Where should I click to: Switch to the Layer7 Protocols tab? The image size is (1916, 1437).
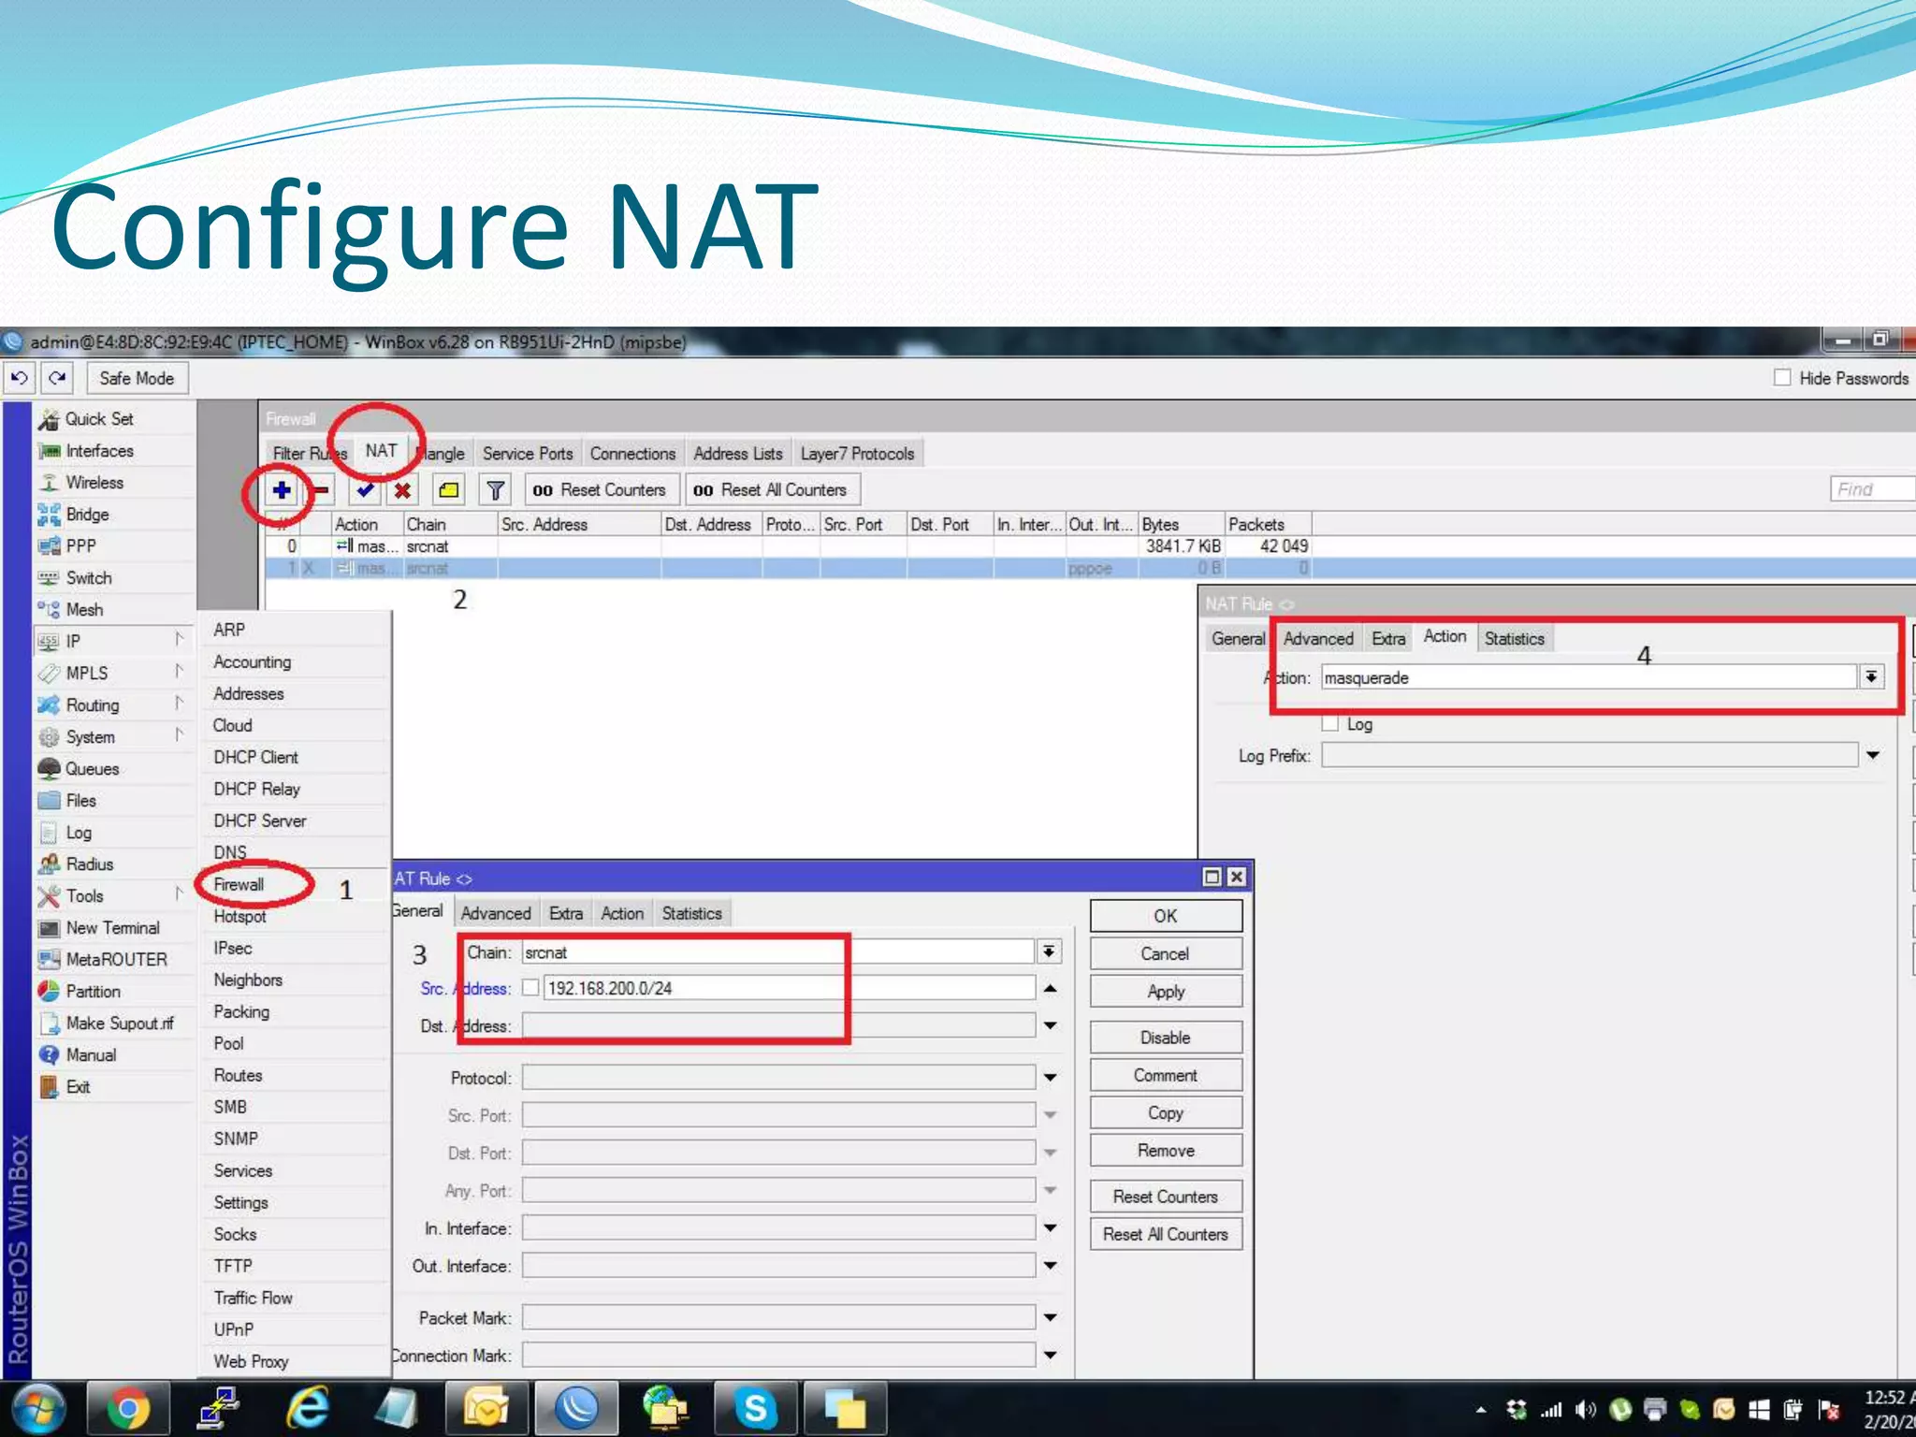tap(857, 454)
